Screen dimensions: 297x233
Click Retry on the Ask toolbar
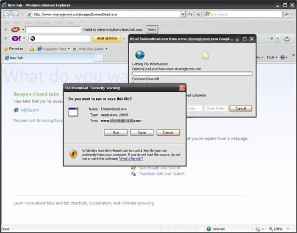152,30
